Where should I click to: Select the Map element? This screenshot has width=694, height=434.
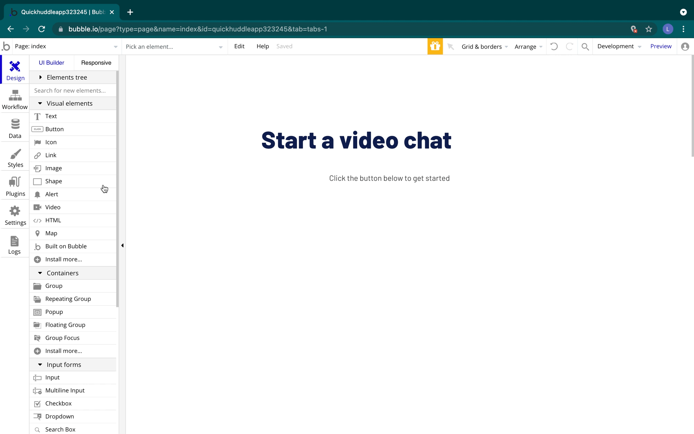click(73, 233)
